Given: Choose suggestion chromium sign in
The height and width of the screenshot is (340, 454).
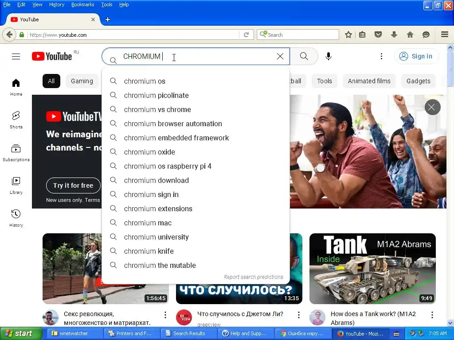Looking at the screenshot, I should (x=196, y=195).
